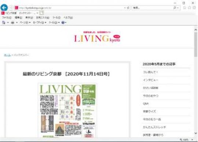Image resolution: width=198 pixels, height=142 pixels.
Task: Open the ツール(O) command bar dropdown
Action: (54, 22)
